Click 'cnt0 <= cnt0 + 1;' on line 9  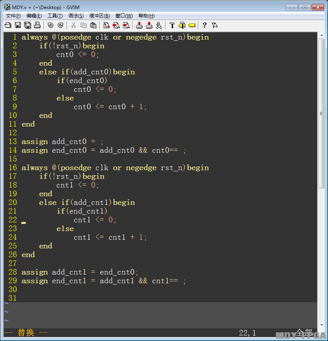[x=110, y=107]
